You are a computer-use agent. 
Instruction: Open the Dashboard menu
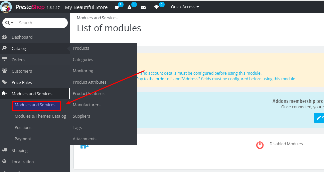[x=22, y=37]
